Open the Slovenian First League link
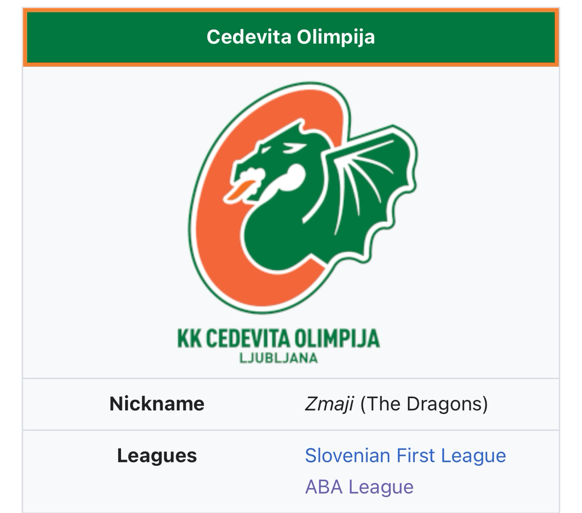 (405, 456)
